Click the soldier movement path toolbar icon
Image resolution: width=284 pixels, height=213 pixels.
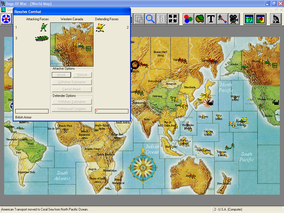tap(222, 19)
